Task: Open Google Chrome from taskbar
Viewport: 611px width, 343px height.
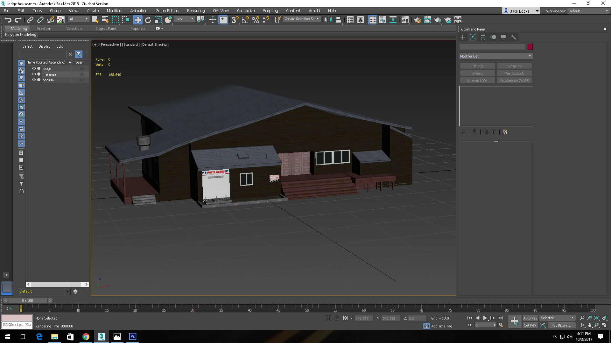Action: tap(86, 336)
